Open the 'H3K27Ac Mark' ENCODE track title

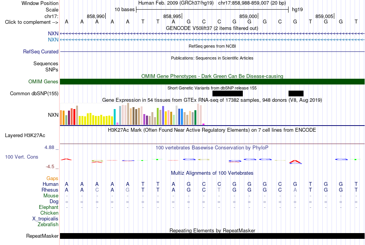212,130
